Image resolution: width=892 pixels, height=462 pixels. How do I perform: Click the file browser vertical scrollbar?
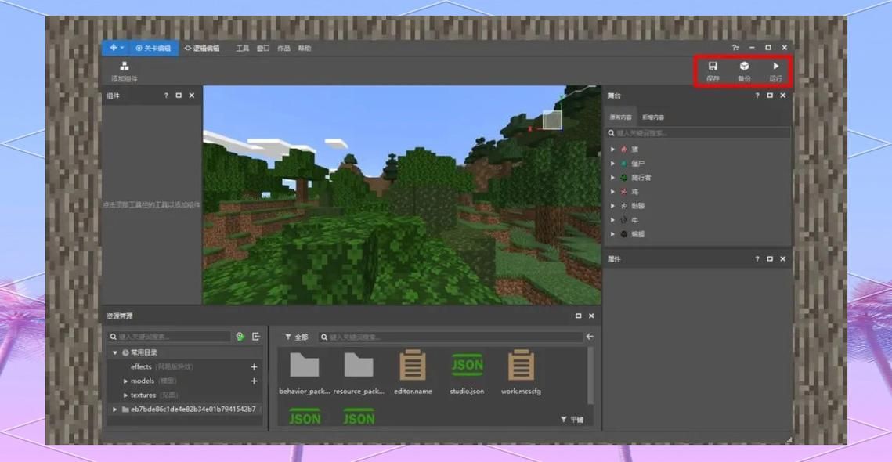(x=590, y=376)
